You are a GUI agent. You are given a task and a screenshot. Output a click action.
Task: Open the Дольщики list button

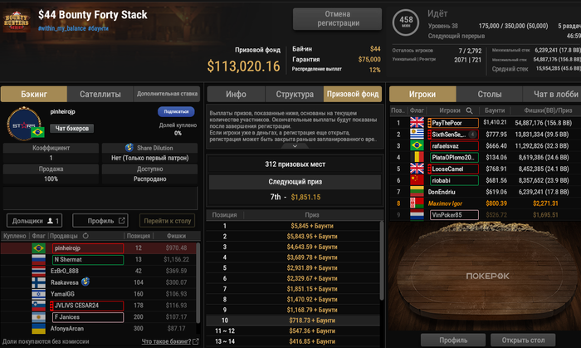[35, 221]
